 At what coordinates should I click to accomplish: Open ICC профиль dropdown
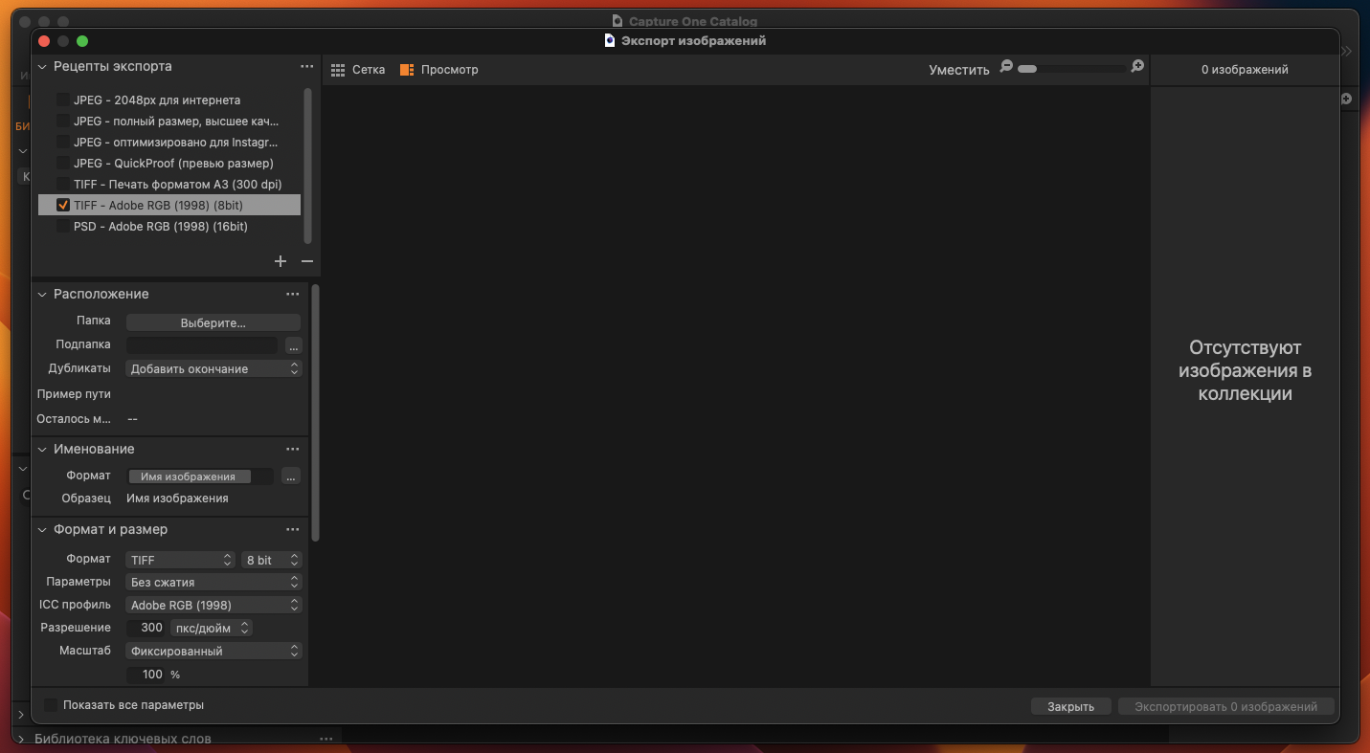[213, 605]
